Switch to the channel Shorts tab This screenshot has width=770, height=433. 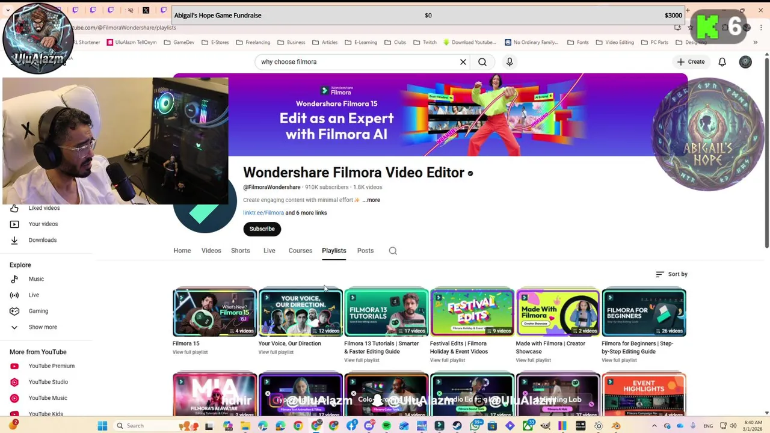(241, 251)
